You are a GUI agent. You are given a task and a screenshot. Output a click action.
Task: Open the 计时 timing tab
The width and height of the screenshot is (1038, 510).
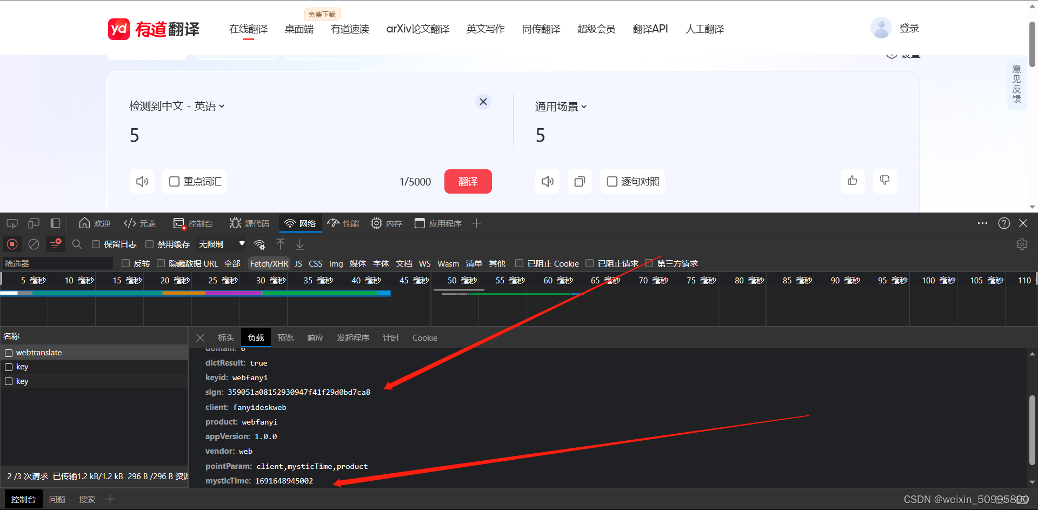pos(391,337)
